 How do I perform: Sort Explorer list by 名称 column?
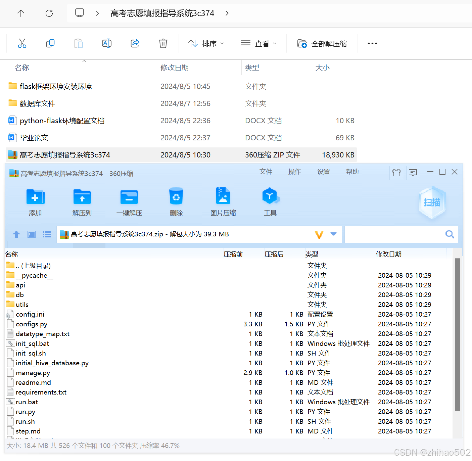[22, 67]
